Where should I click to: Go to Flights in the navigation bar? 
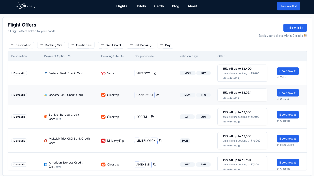tap(122, 6)
